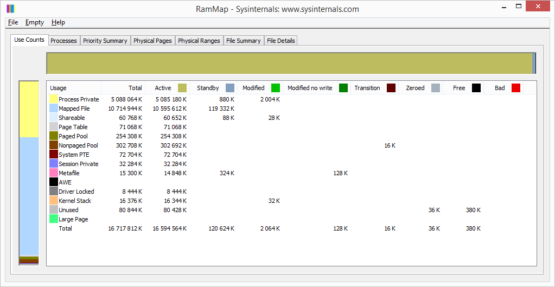Switch to the File Summary tab
The width and height of the screenshot is (555, 287).
click(244, 41)
